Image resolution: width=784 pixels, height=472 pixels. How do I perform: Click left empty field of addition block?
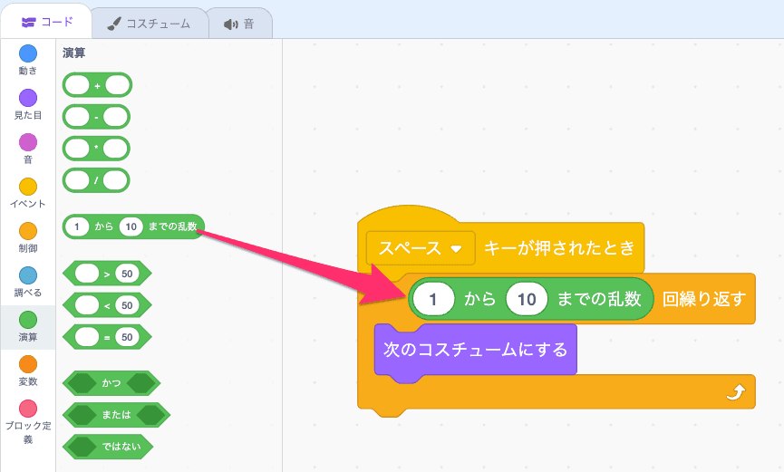click(x=78, y=85)
